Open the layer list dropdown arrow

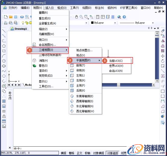[x=86, y=23]
